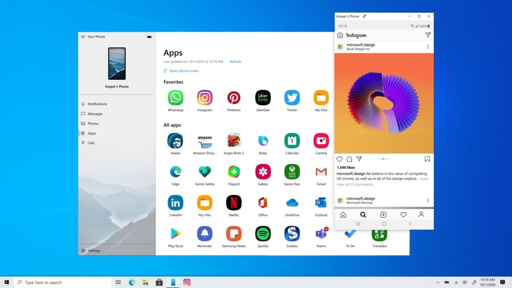Tap the new post plus tab
This screenshot has height=288, width=512.
[x=383, y=215]
